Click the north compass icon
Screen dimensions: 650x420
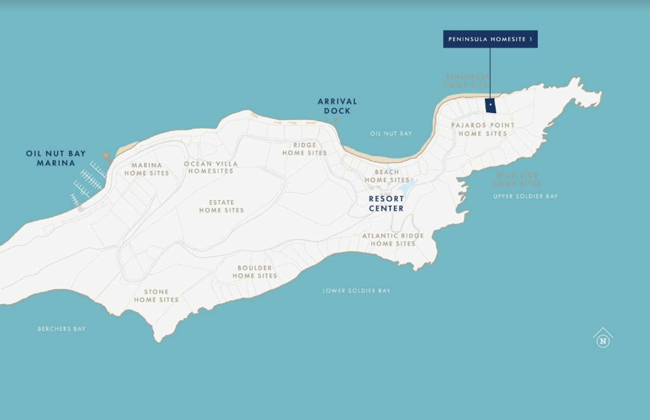(x=603, y=338)
